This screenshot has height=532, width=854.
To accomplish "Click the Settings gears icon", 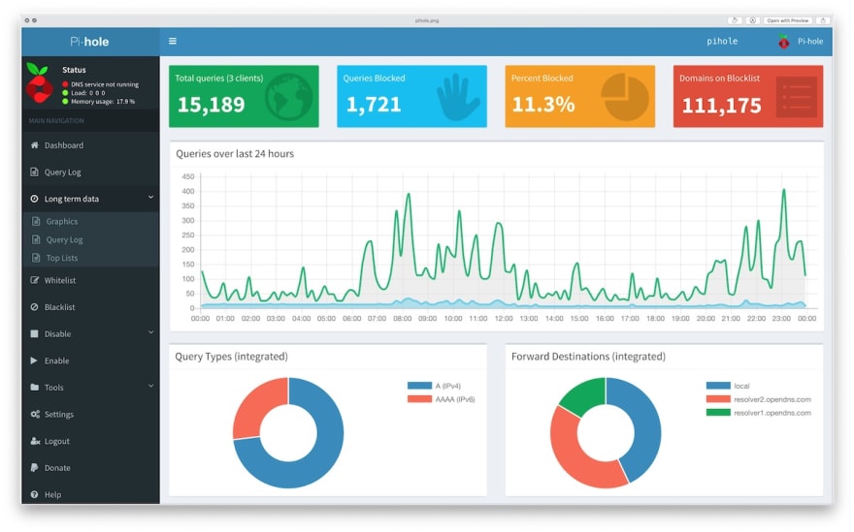I will tap(35, 415).
